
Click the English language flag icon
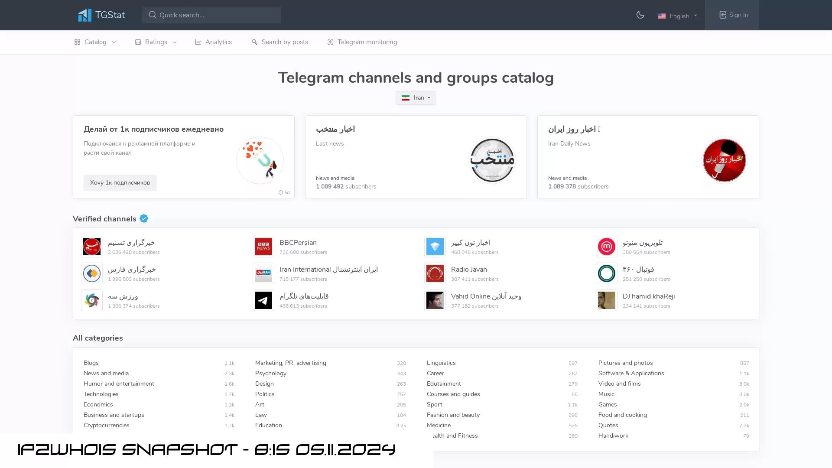point(662,16)
